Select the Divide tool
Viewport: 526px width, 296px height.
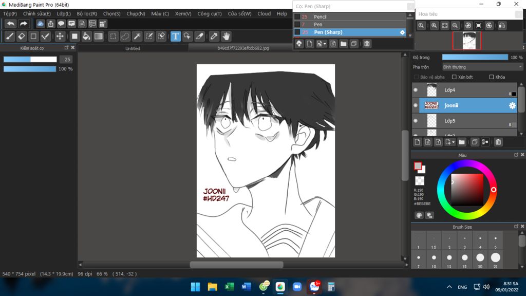point(200,36)
